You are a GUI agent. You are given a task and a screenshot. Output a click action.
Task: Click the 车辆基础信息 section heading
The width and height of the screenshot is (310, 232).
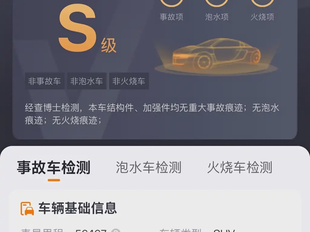pos(77,208)
